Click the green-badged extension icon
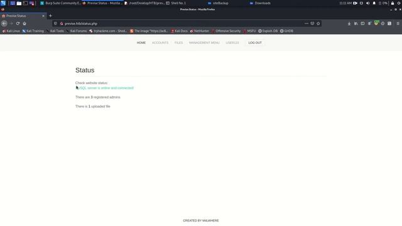Viewport: 402px width, 226px height. point(376,23)
